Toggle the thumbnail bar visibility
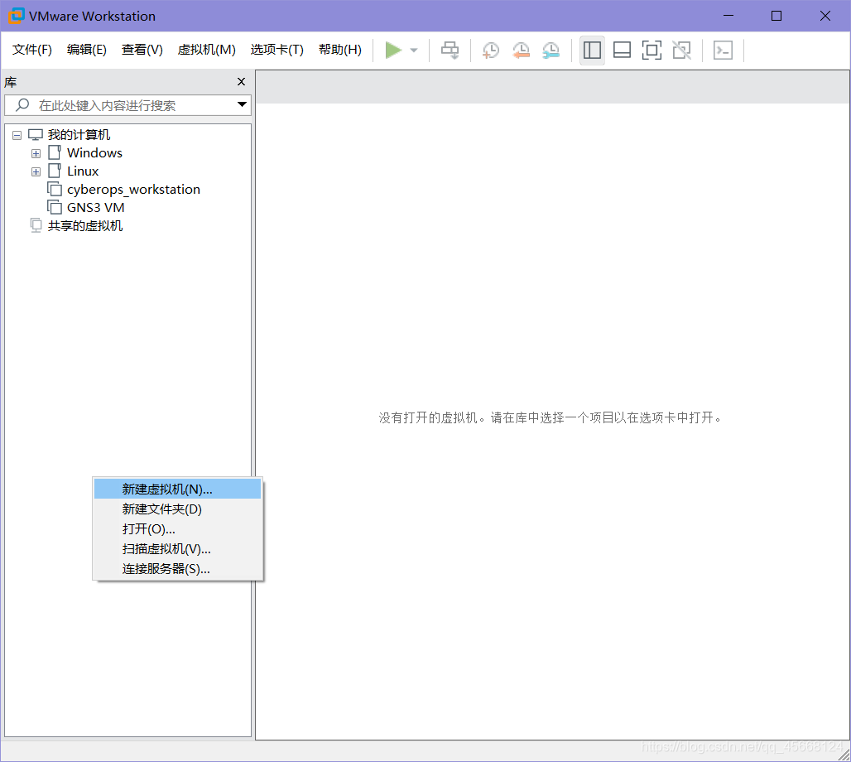 622,50
